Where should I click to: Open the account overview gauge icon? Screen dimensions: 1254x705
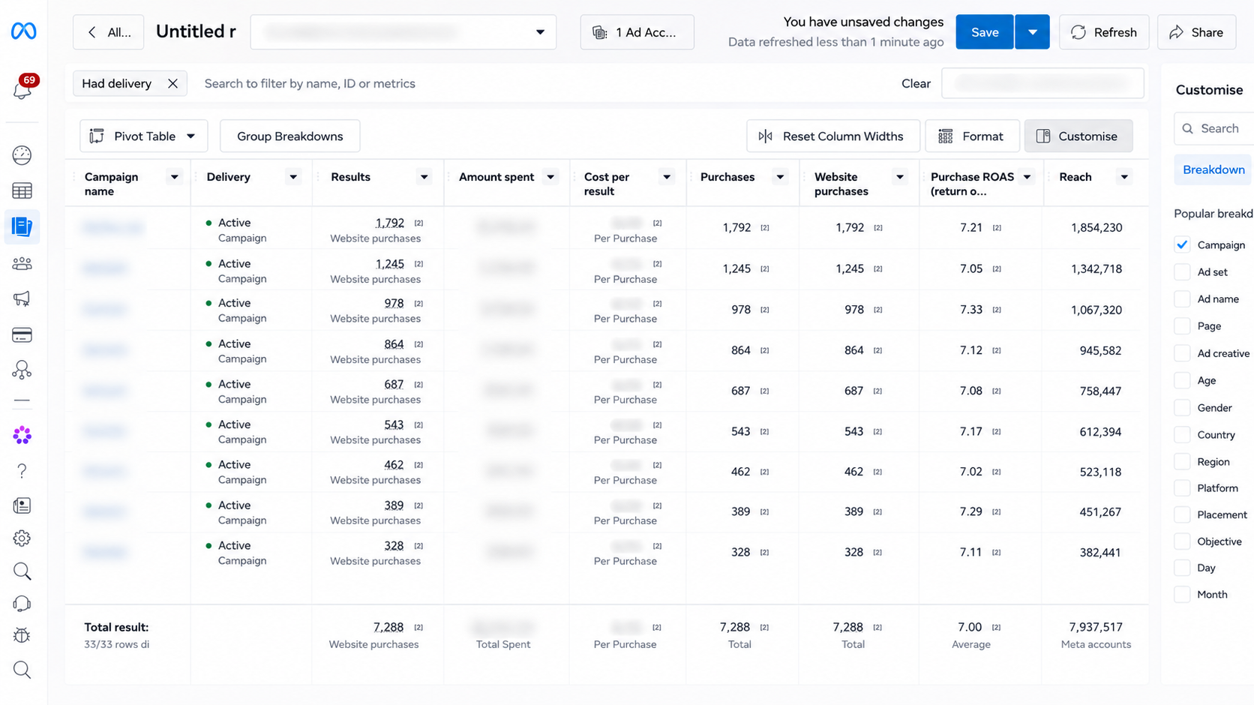22,155
